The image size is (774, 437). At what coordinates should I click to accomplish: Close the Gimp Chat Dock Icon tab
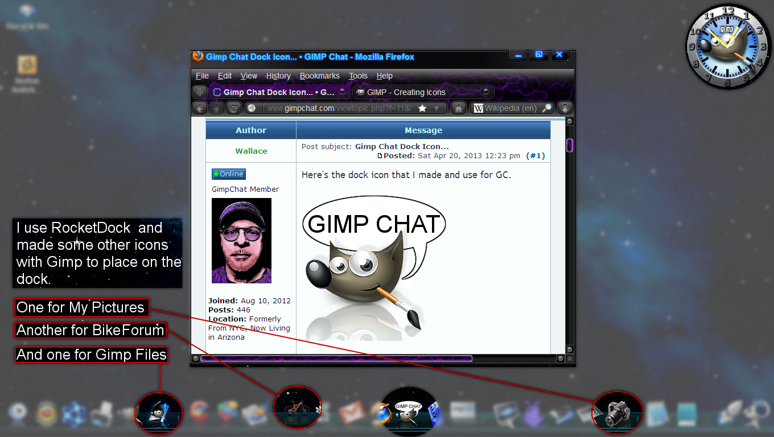pyautogui.click(x=342, y=91)
